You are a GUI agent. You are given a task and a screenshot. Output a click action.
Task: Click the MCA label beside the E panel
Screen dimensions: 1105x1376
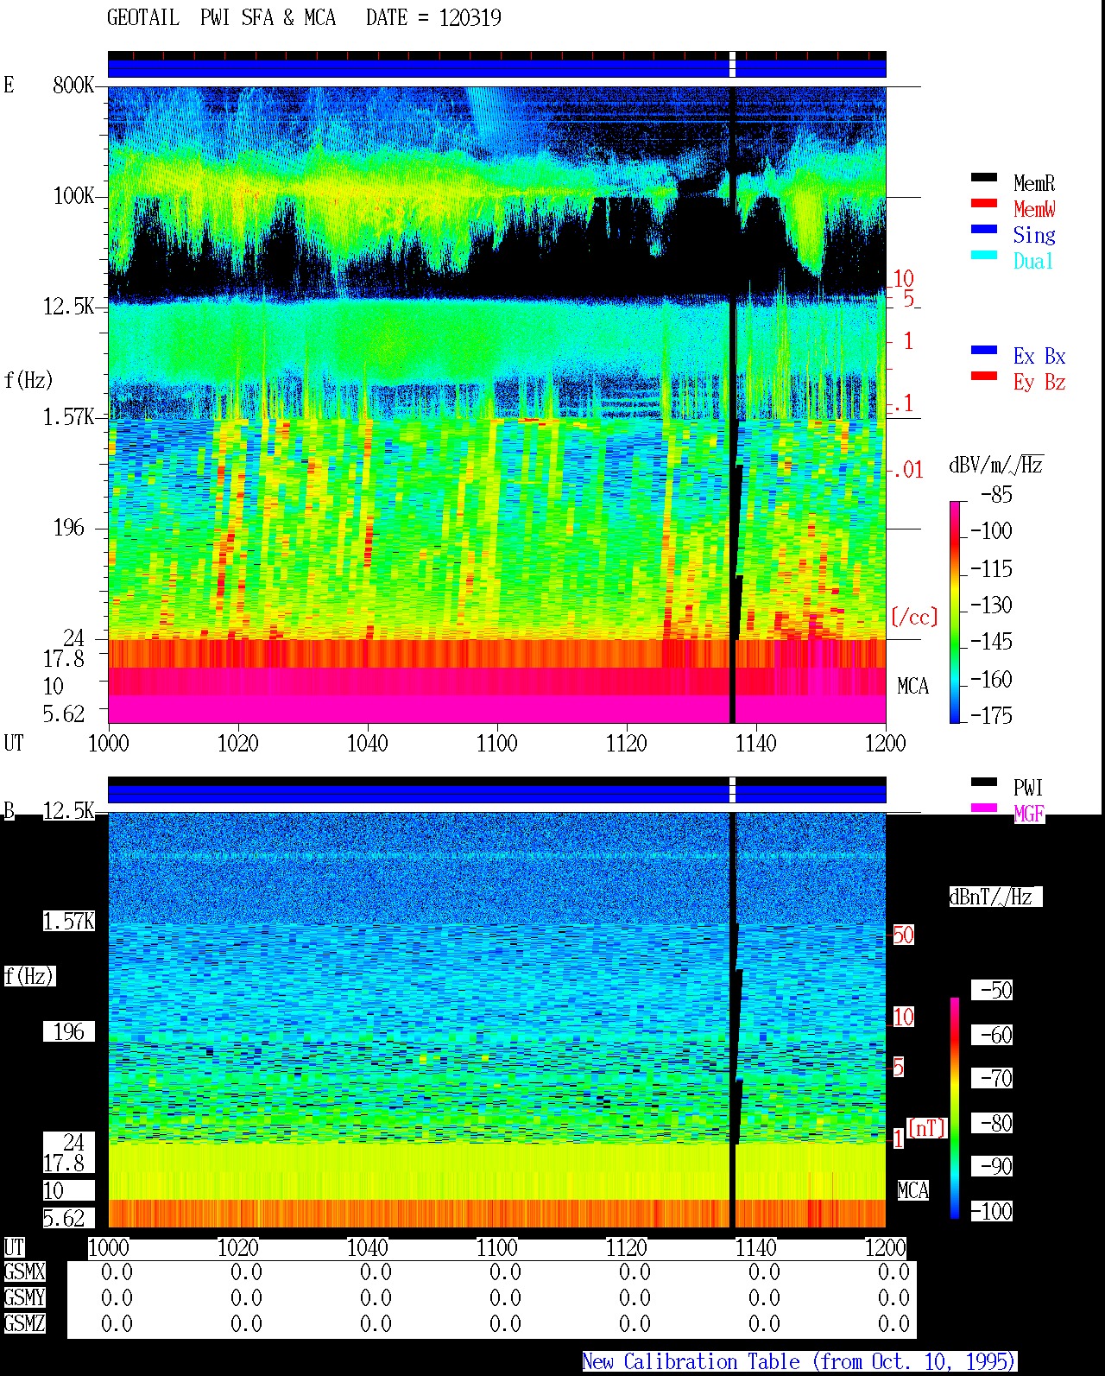912,687
